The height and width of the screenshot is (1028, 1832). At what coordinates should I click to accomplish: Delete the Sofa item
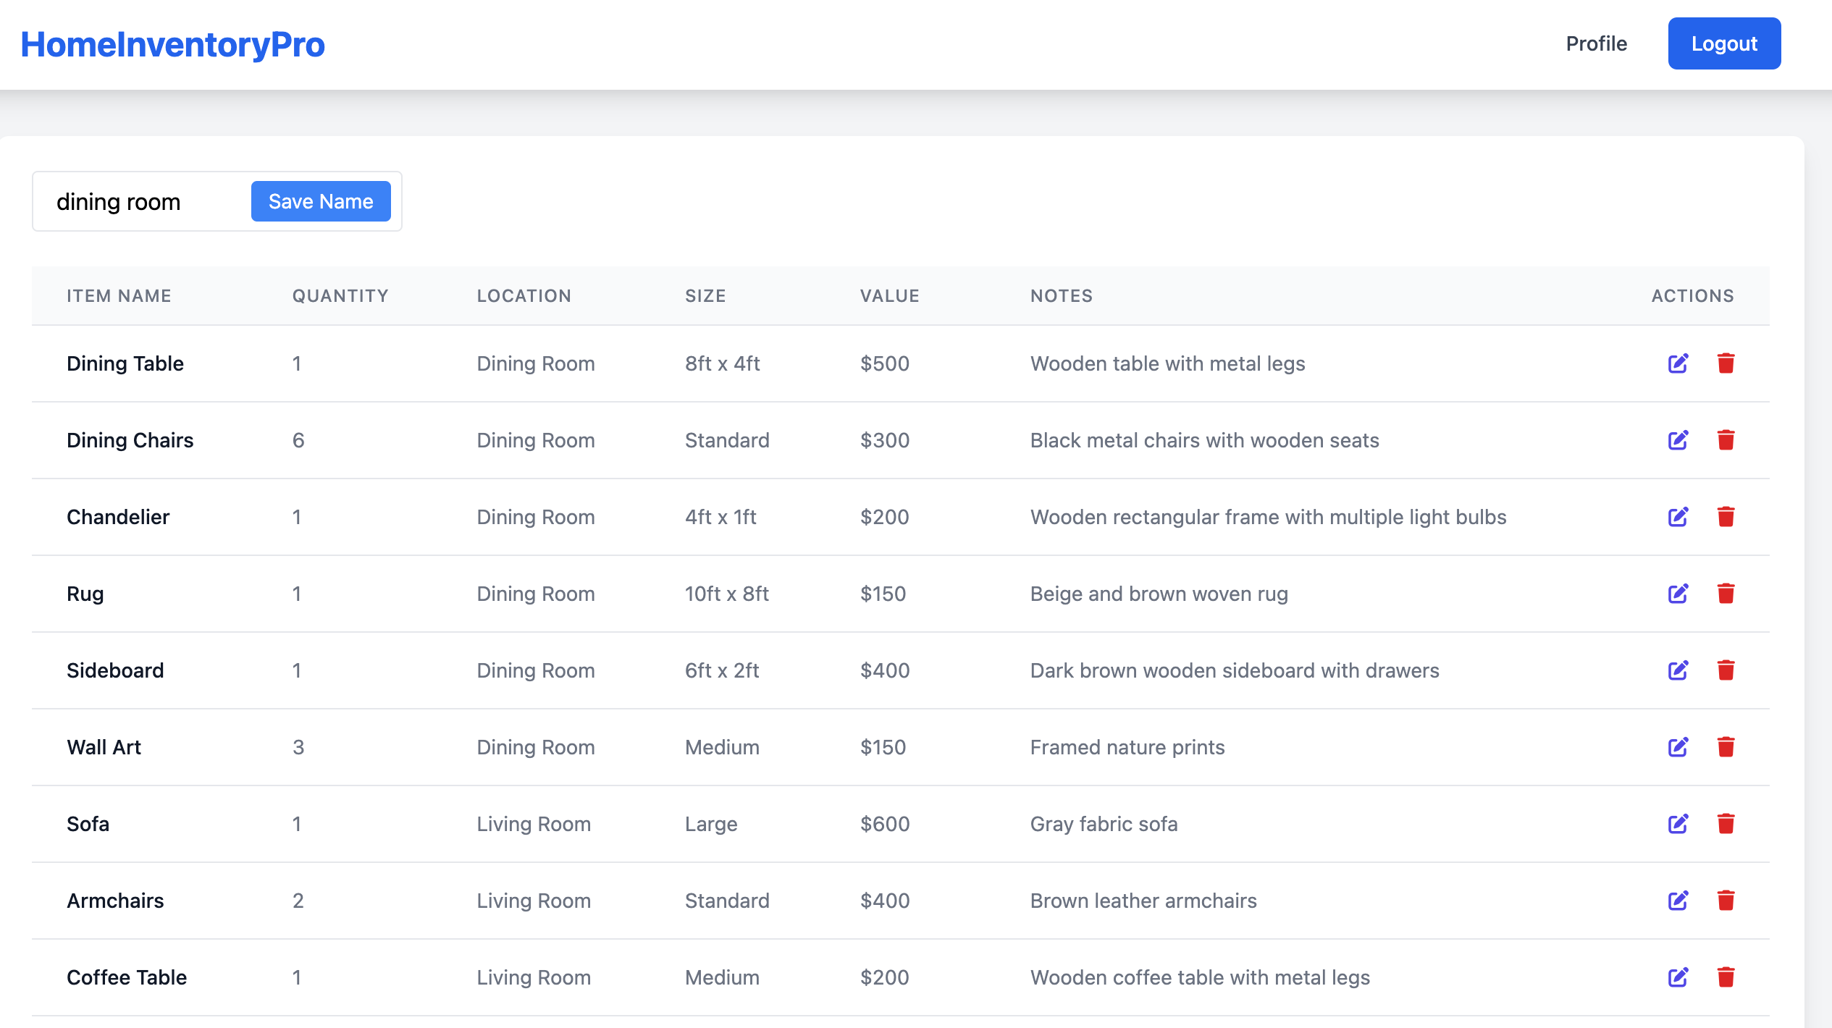pyautogui.click(x=1726, y=824)
